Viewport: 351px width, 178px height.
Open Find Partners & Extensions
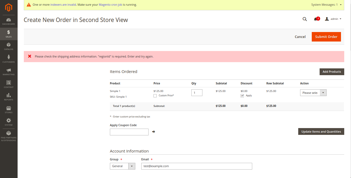coord(9,136)
